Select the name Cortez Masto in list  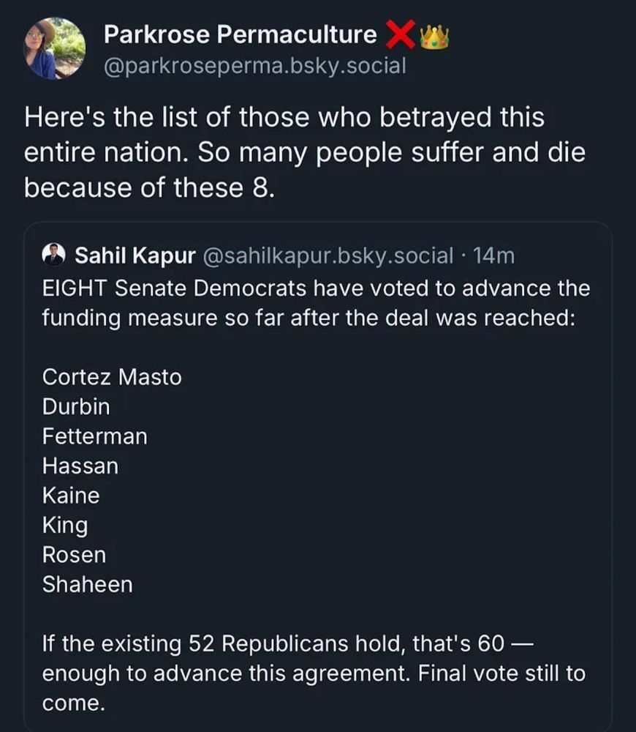(x=112, y=377)
